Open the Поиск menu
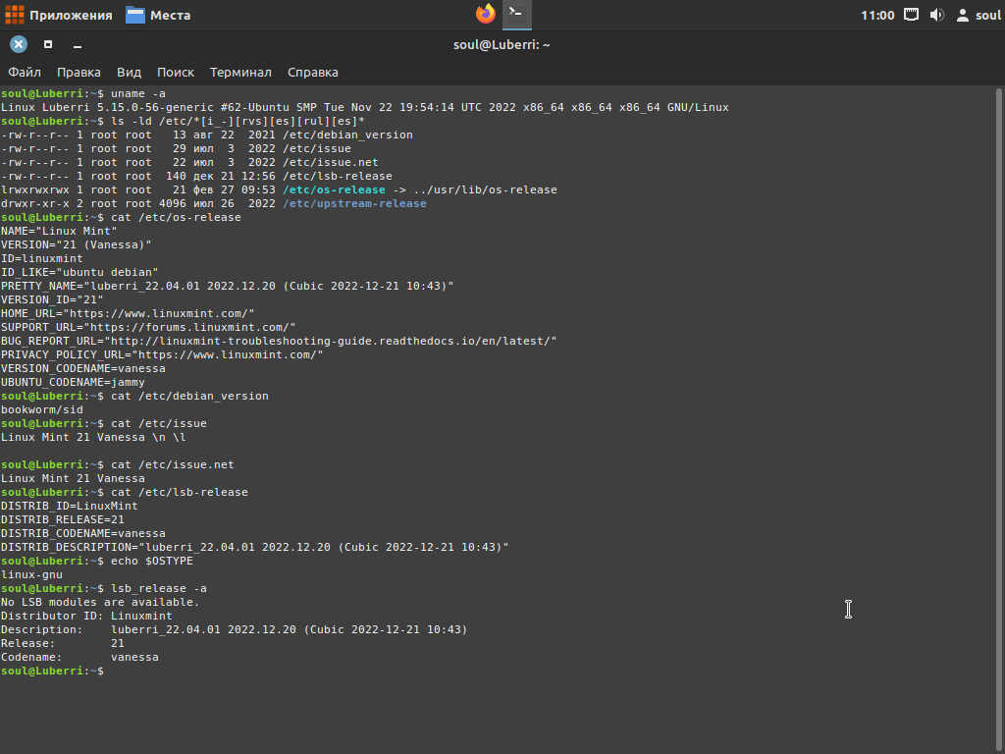The image size is (1005, 754). [176, 73]
